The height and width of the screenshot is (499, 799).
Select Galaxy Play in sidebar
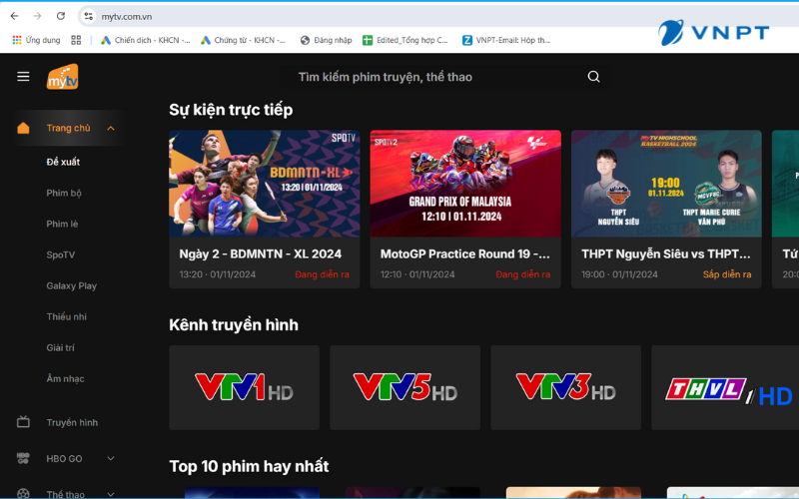point(71,286)
